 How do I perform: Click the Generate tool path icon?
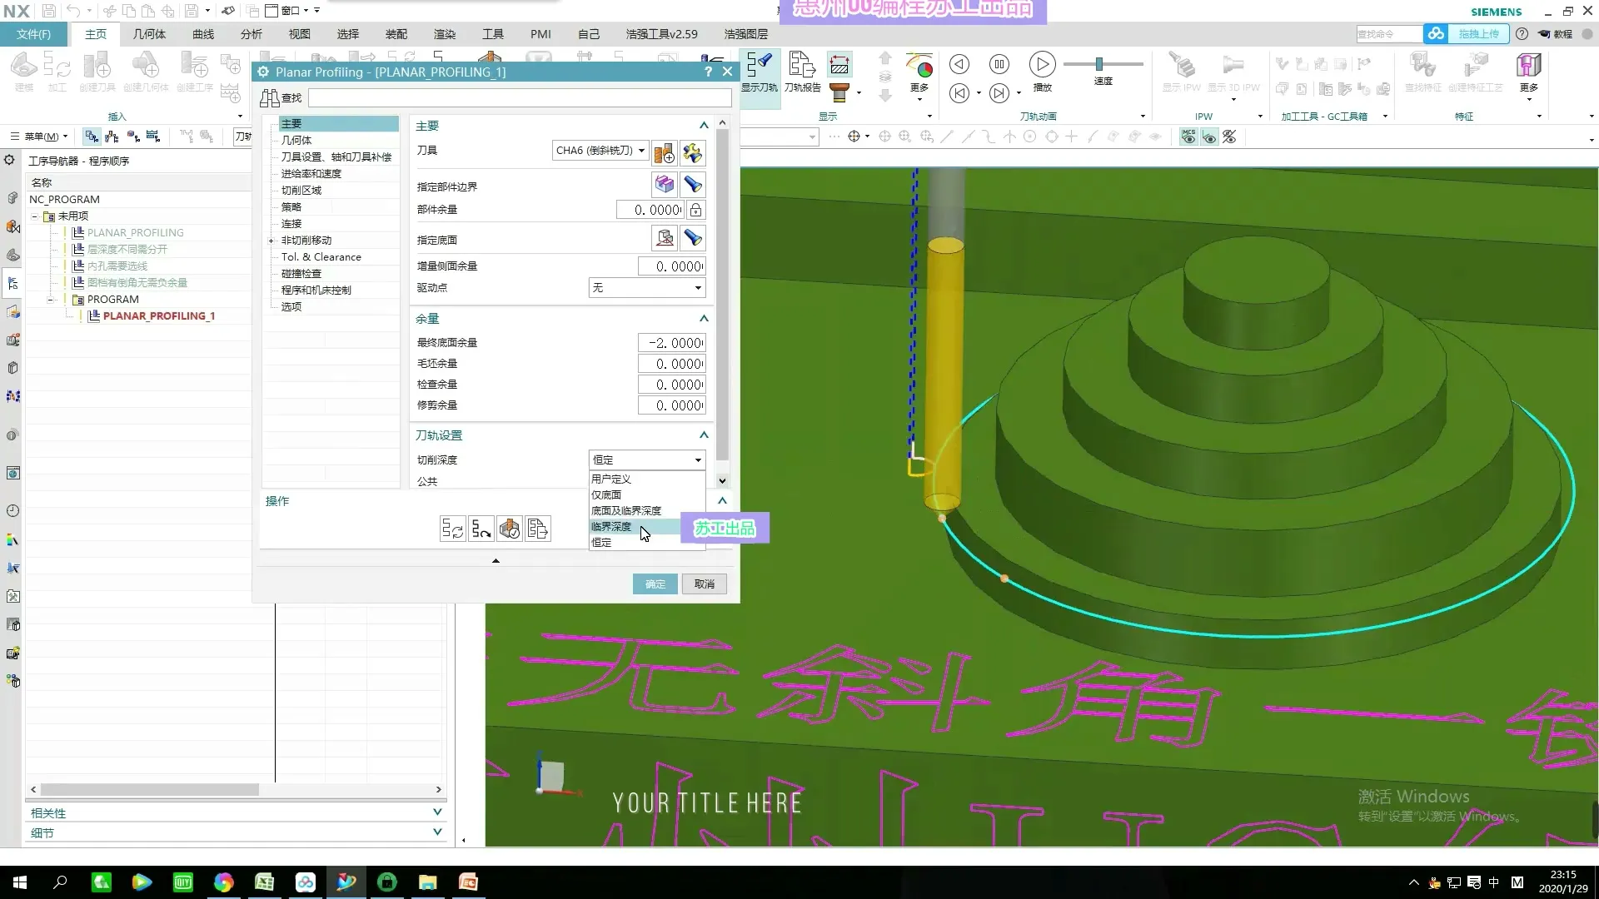(452, 529)
